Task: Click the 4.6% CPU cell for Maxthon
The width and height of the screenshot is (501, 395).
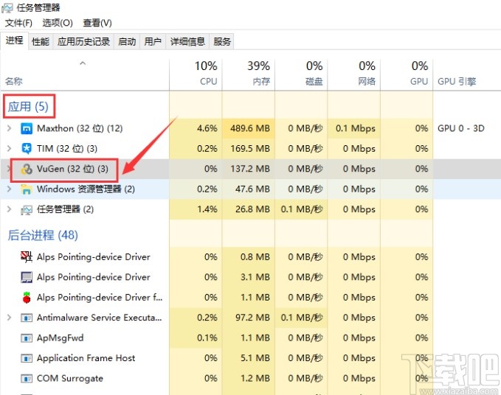Action: (x=196, y=128)
